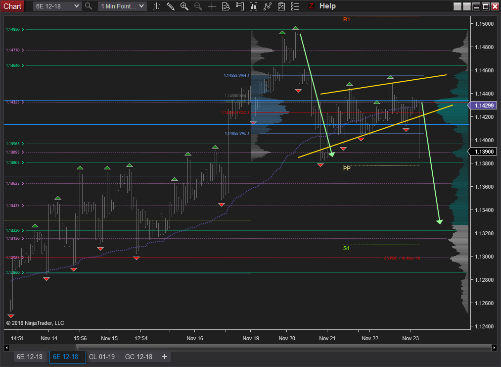Click the S1 pivot label
This screenshot has height=367, width=501.
pos(346,248)
